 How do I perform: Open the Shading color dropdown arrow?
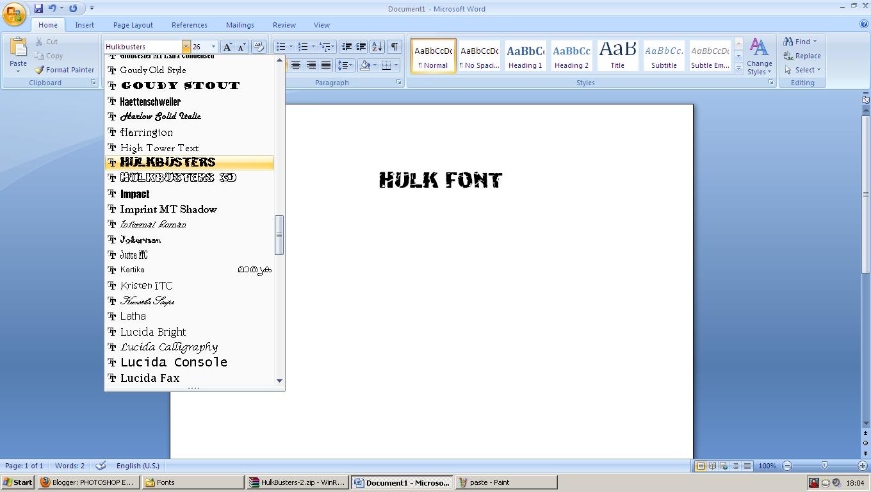click(375, 65)
